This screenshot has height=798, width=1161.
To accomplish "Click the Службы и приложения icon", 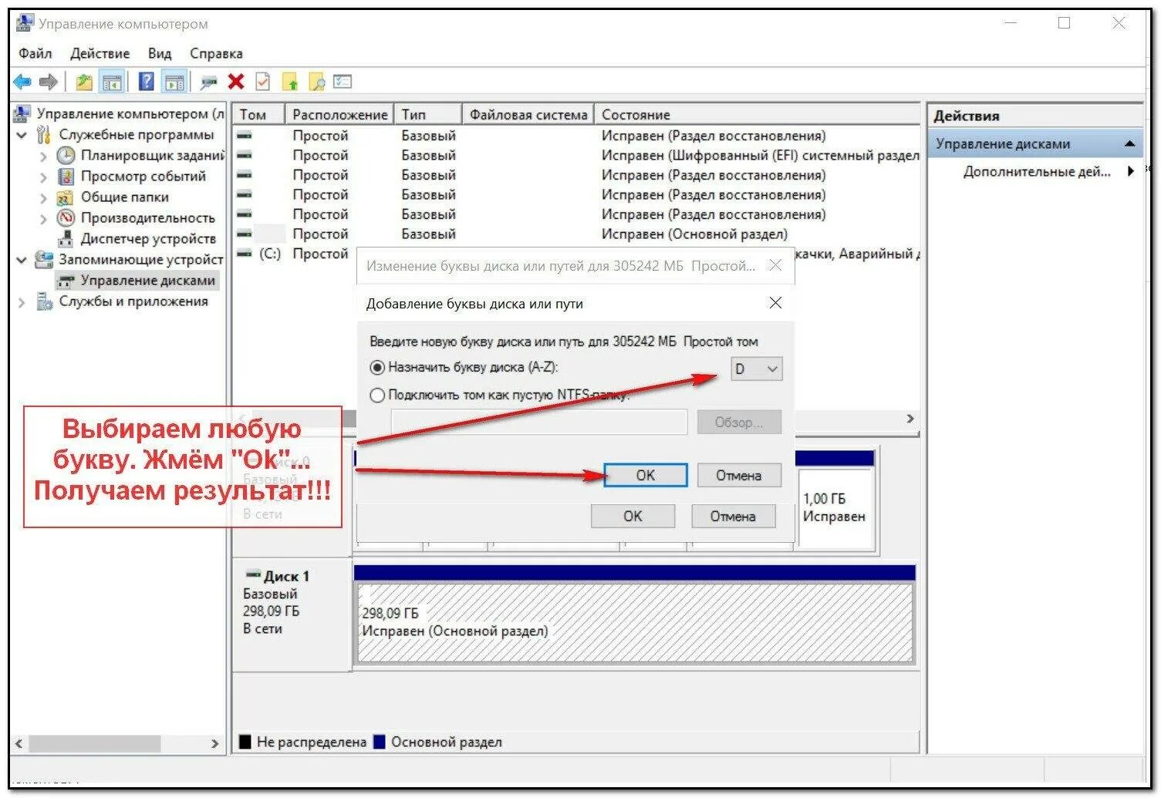I will coord(44,301).
